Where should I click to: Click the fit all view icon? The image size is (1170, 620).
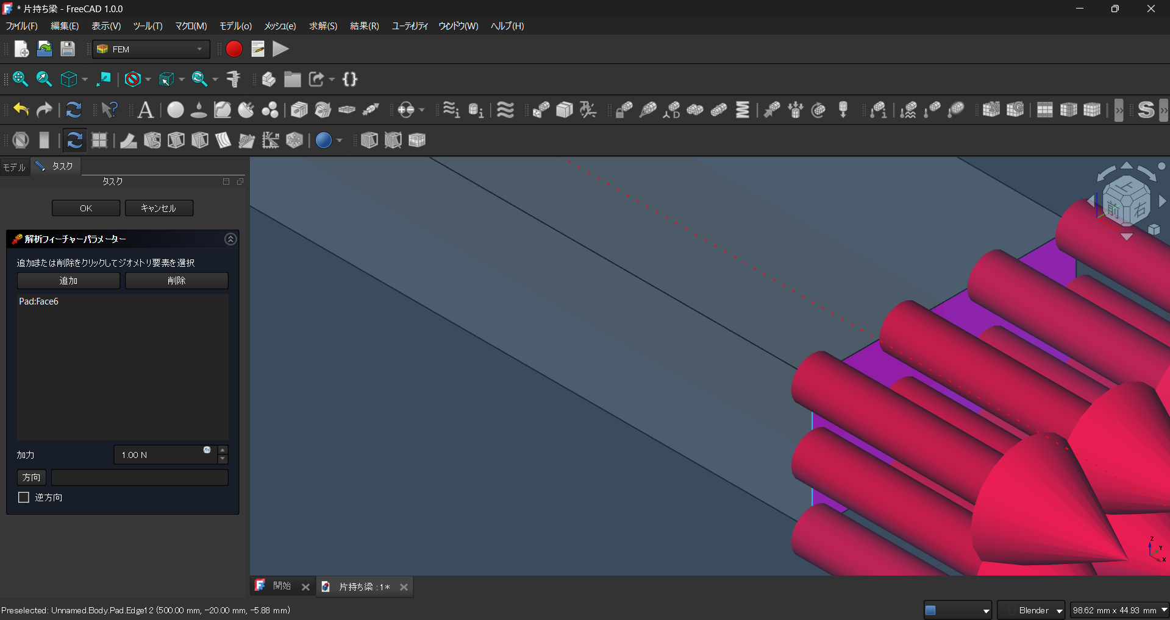pos(20,79)
